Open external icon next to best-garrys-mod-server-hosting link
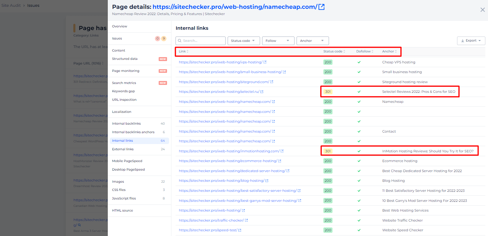Image resolution: width=488 pixels, height=236 pixels. coord(300,201)
